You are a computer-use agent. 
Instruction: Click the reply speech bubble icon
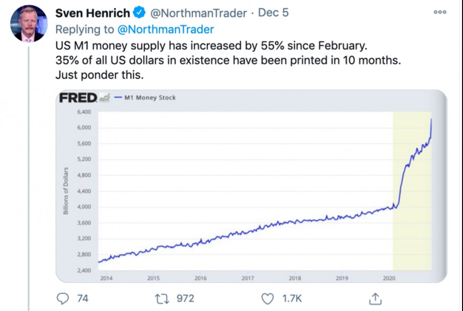(x=63, y=298)
